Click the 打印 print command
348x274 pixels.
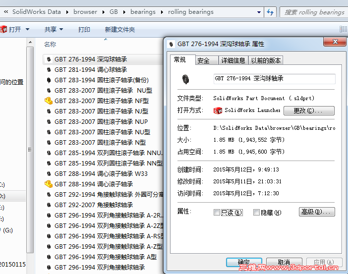point(84,29)
